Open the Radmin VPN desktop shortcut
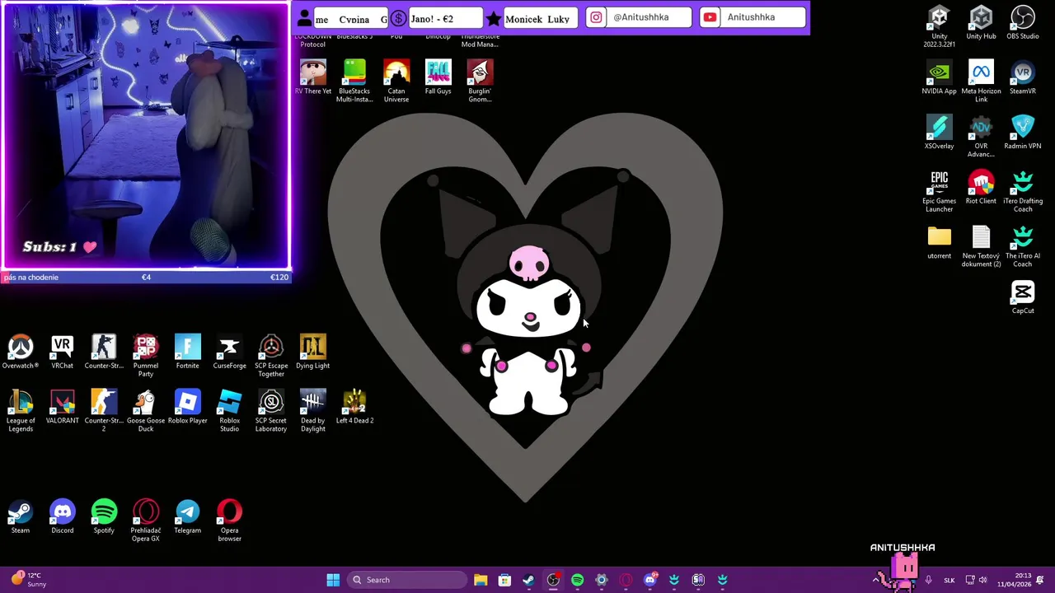The width and height of the screenshot is (1055, 593). click(1022, 133)
